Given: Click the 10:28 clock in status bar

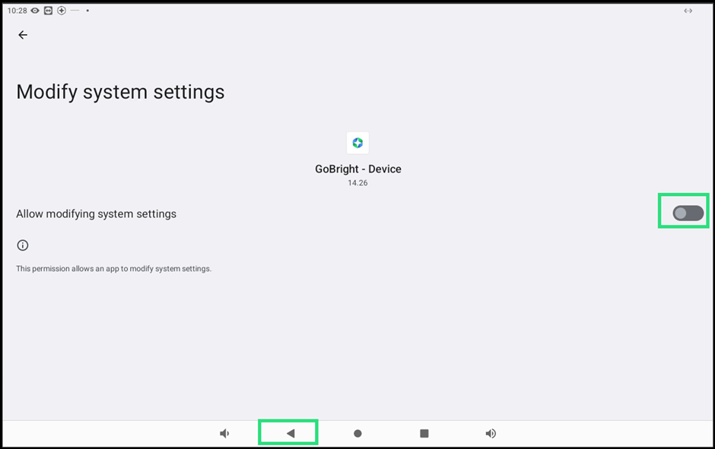Looking at the screenshot, I should 17,11.
